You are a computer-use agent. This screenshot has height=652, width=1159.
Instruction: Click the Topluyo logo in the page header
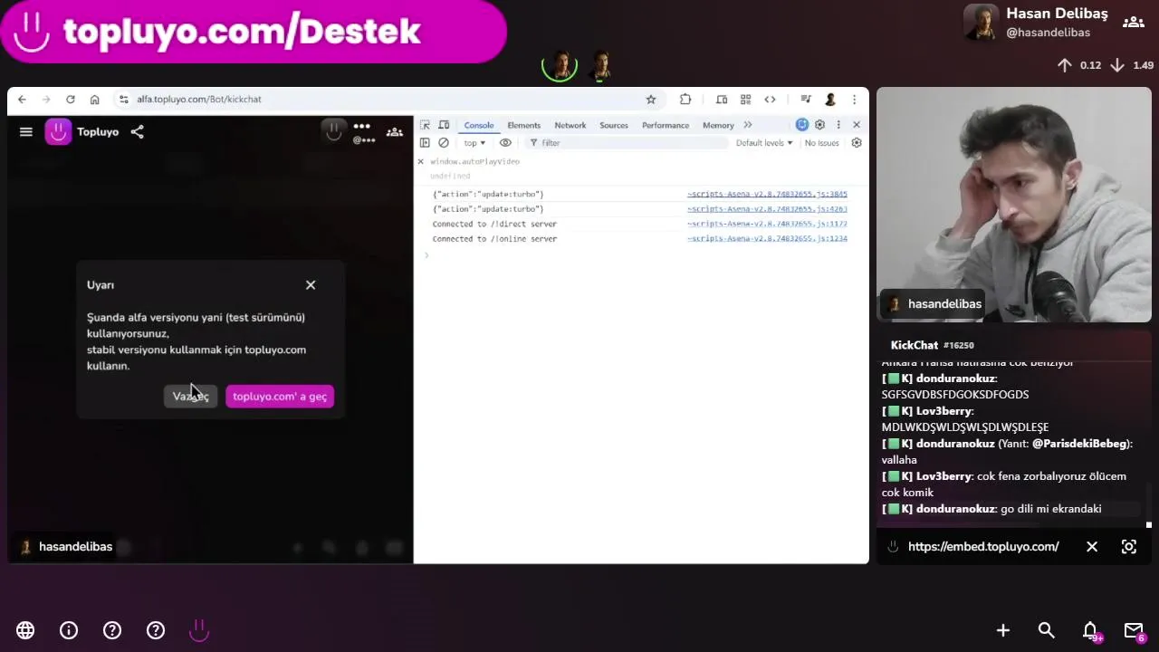point(59,132)
